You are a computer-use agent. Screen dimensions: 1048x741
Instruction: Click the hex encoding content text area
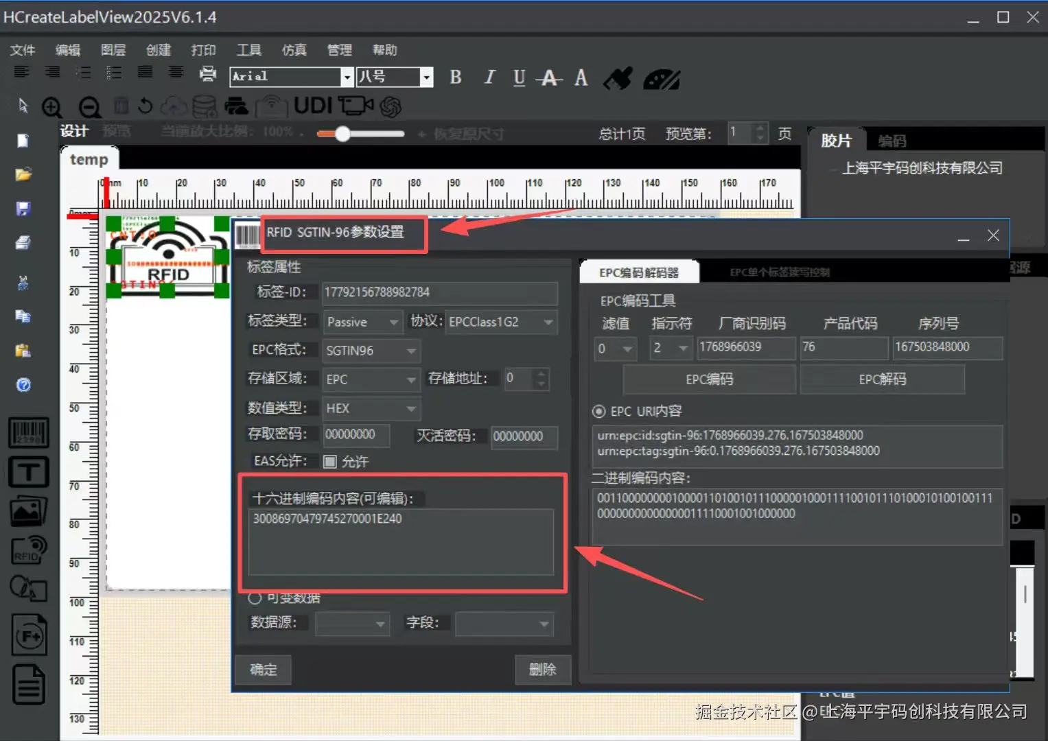(401, 542)
